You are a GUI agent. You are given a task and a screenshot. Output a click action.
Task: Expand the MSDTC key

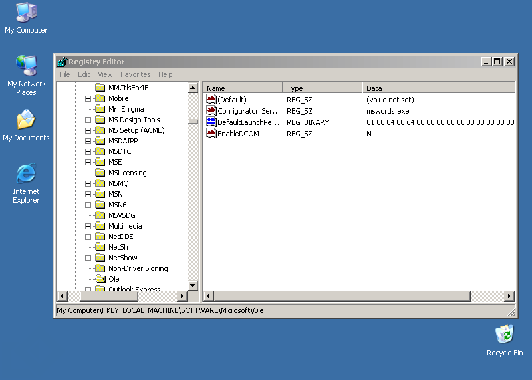click(88, 152)
